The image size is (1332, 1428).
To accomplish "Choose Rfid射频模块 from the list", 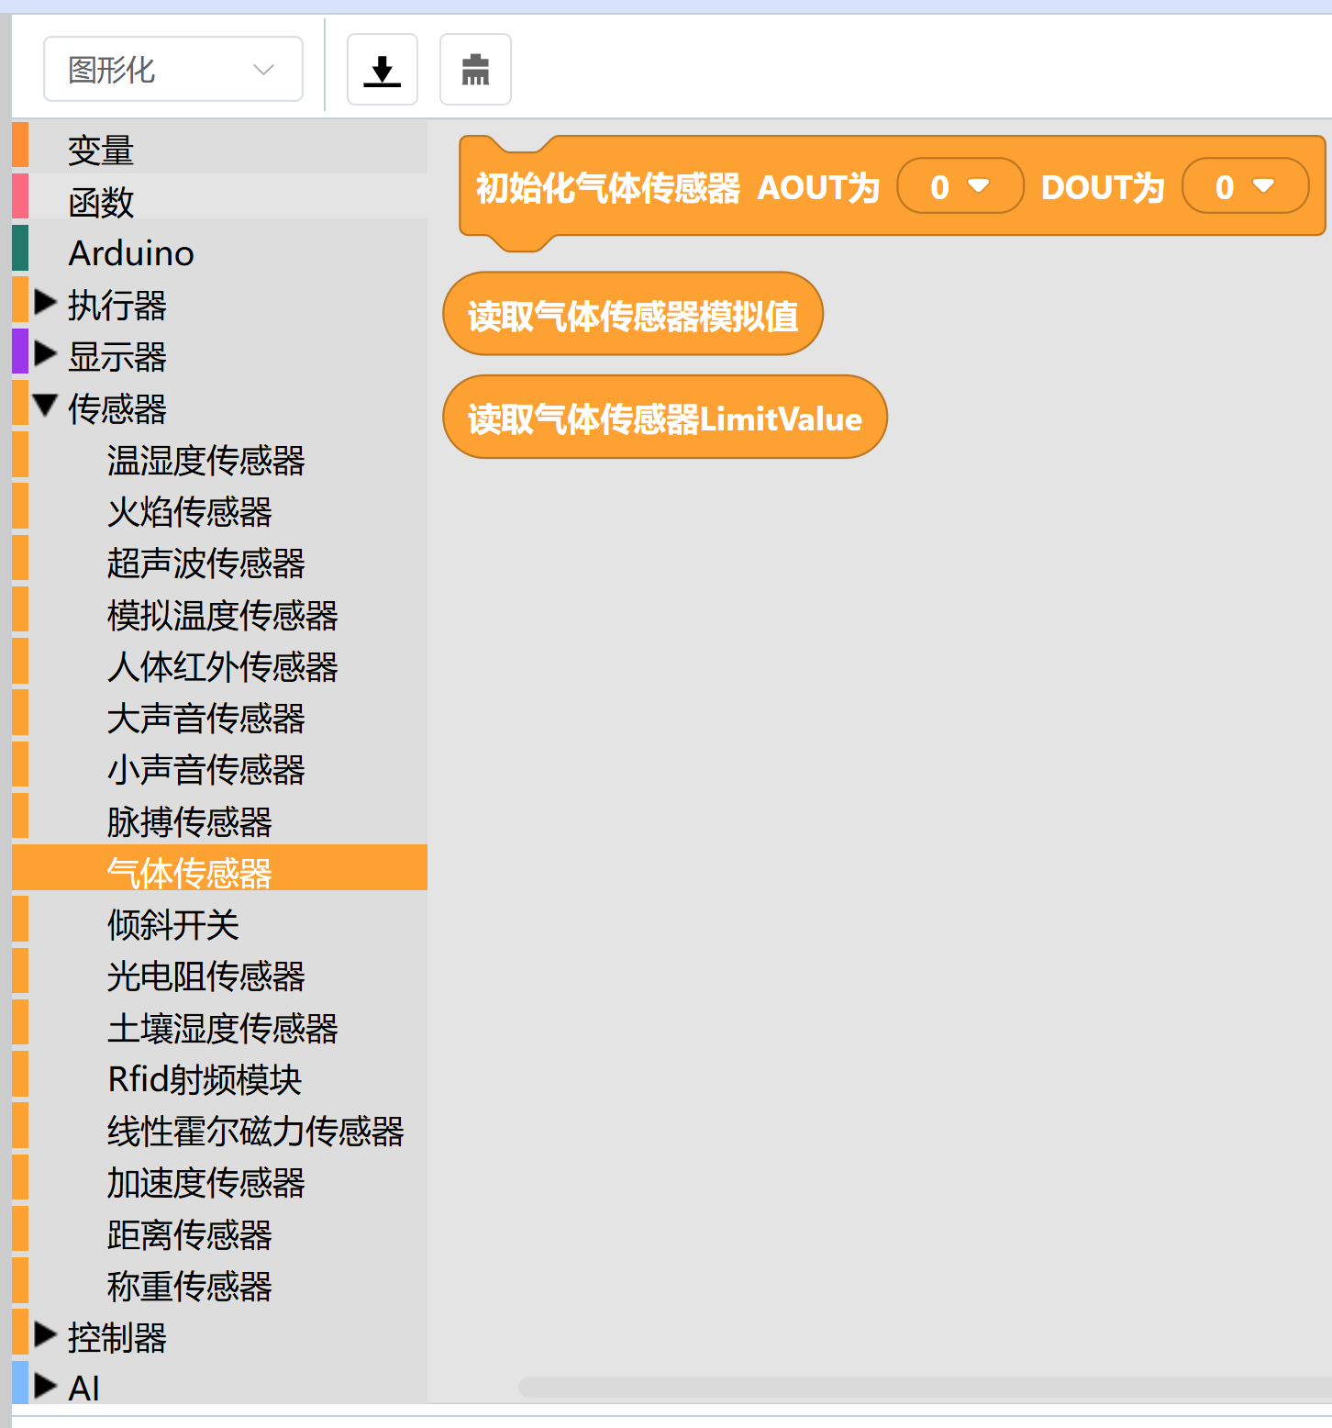I will [204, 1079].
